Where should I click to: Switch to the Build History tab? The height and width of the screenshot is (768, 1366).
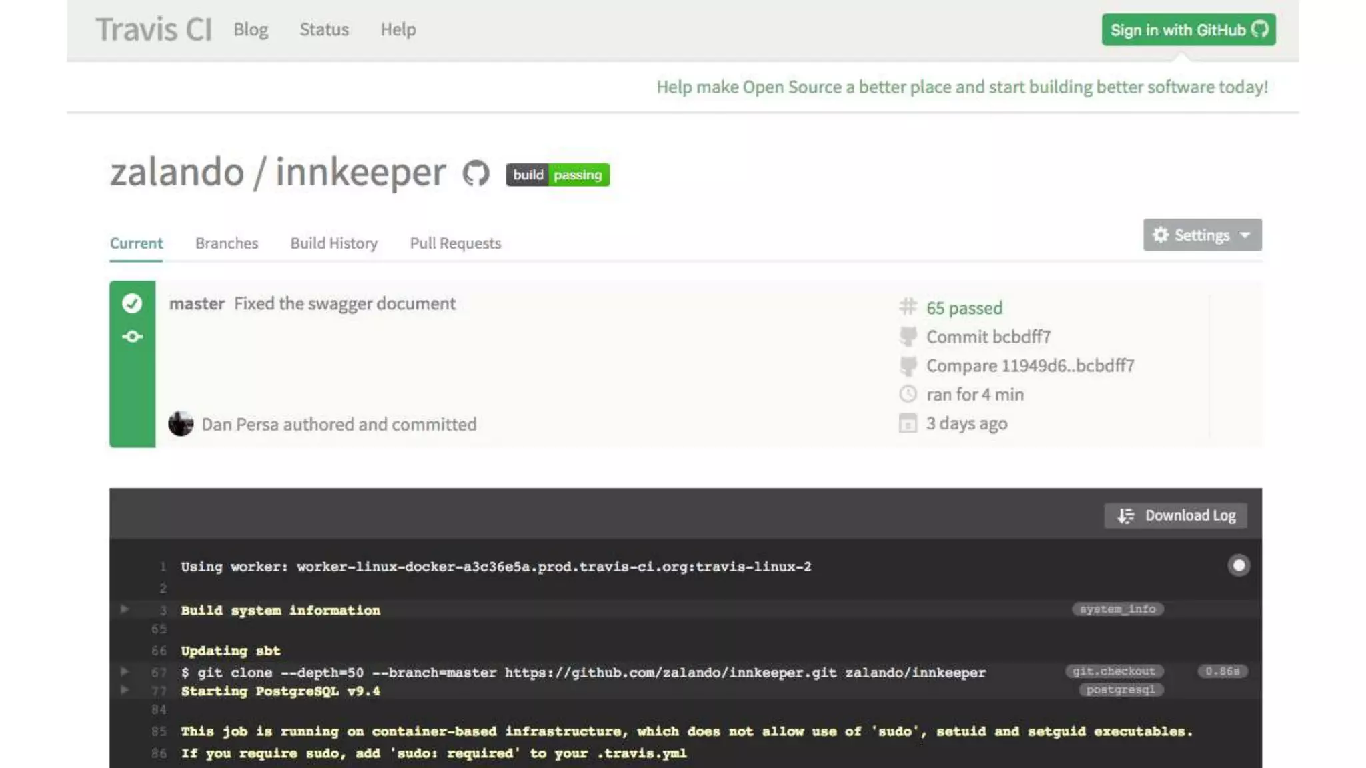coord(333,243)
